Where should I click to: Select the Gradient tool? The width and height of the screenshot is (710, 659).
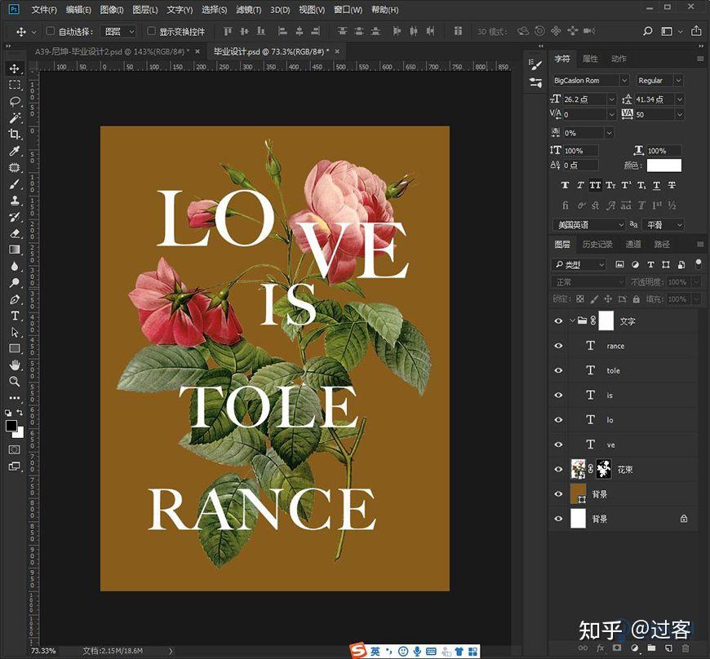pyautogui.click(x=15, y=250)
